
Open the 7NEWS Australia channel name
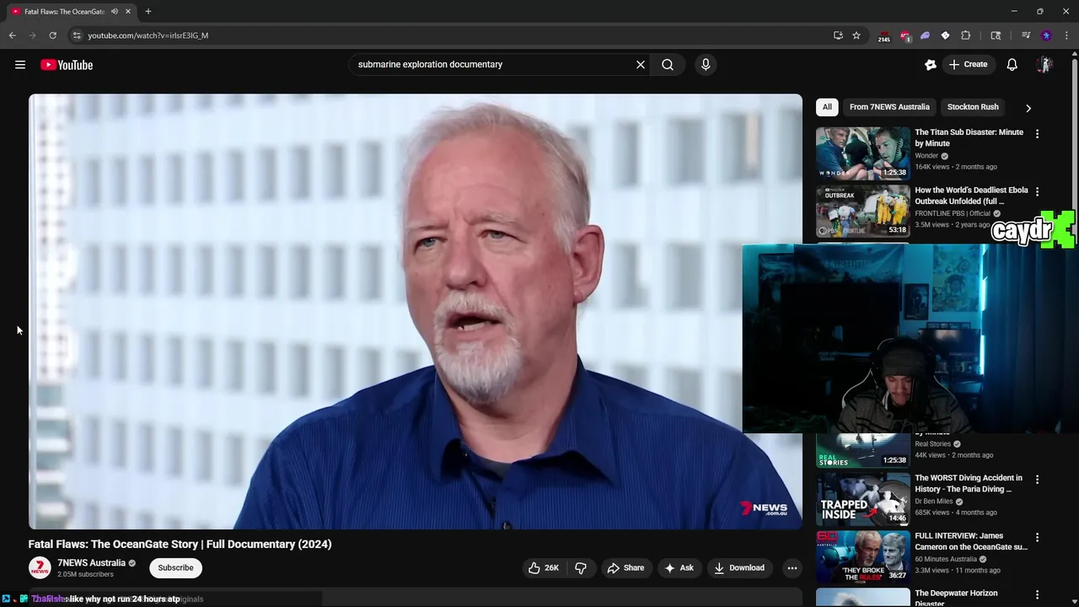91,563
